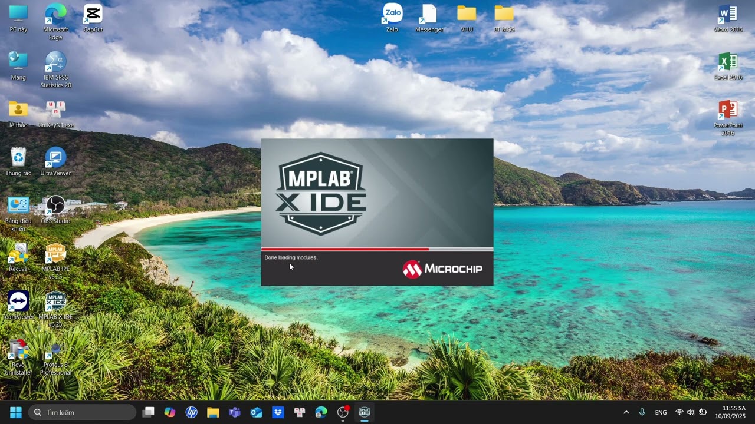Open the speaker volume tray icon
Viewport: 755px width, 424px height.
click(x=691, y=412)
